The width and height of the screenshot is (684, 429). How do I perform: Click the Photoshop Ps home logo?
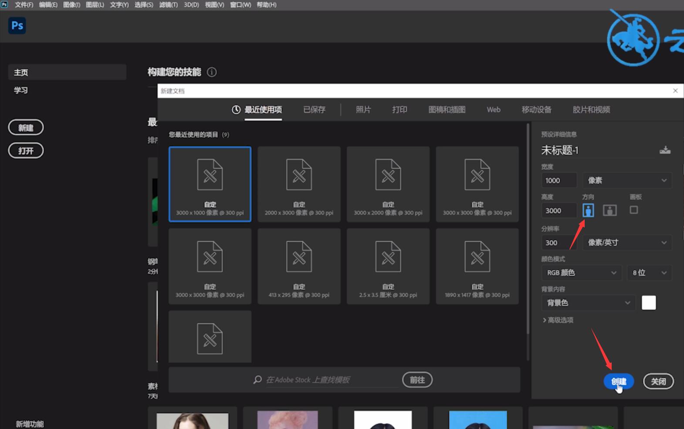pos(17,25)
